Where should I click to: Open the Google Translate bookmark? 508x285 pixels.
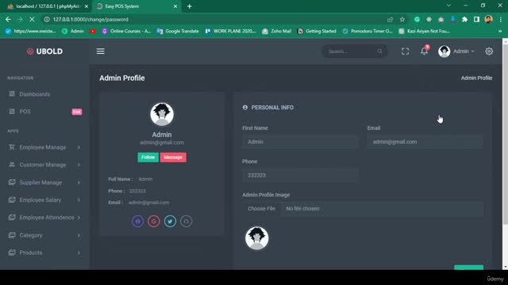pyautogui.click(x=178, y=31)
